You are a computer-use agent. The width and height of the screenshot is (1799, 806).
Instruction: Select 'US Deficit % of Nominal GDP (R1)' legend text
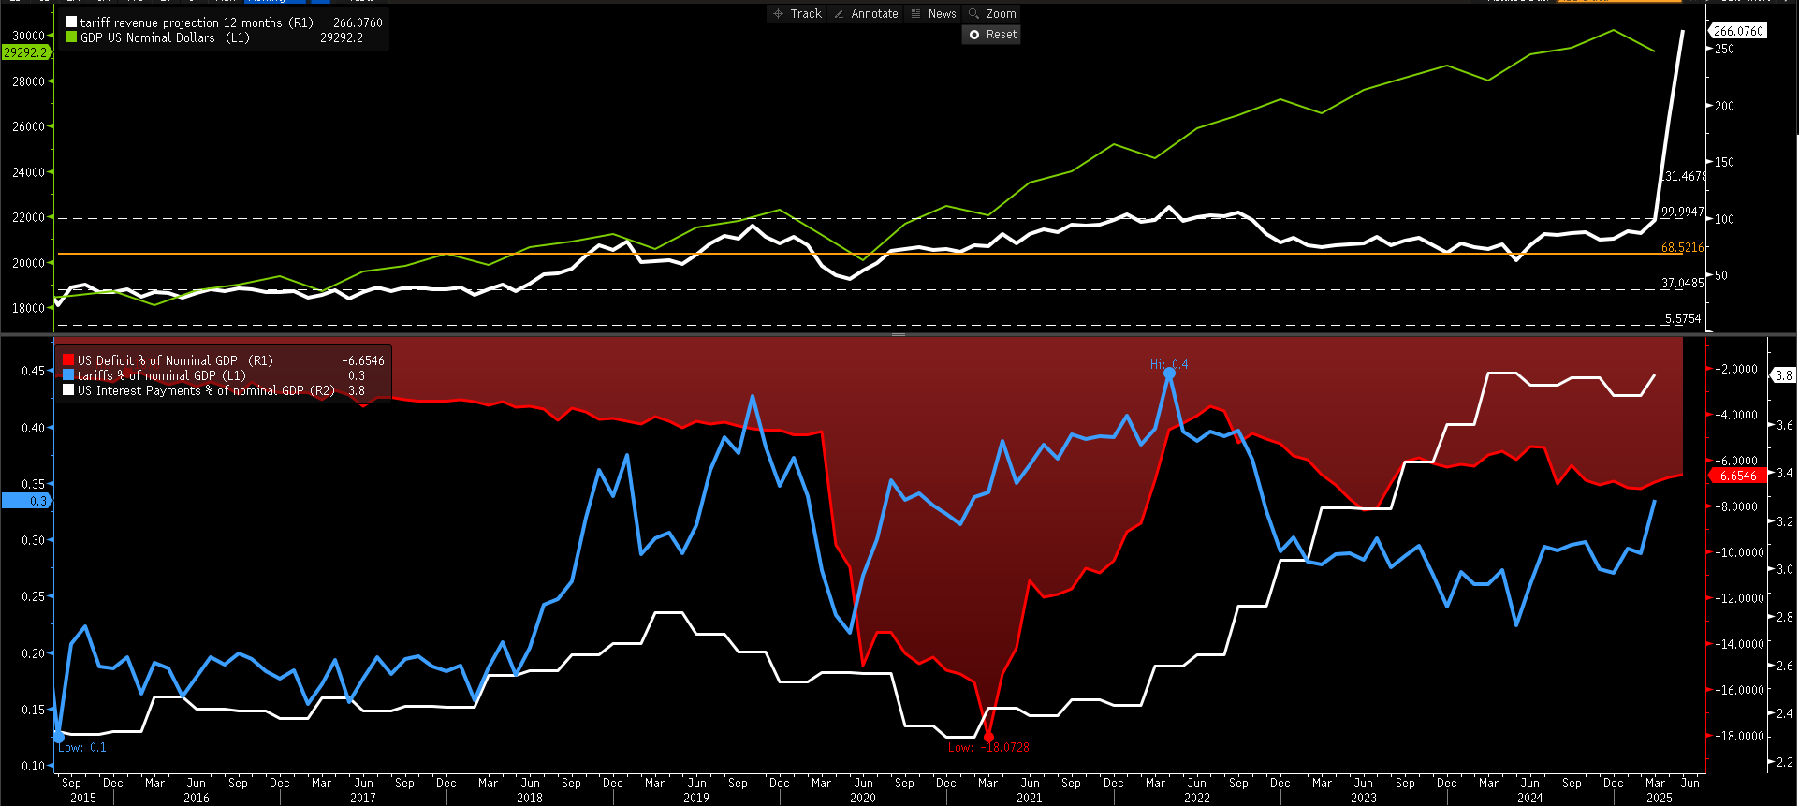(x=175, y=360)
